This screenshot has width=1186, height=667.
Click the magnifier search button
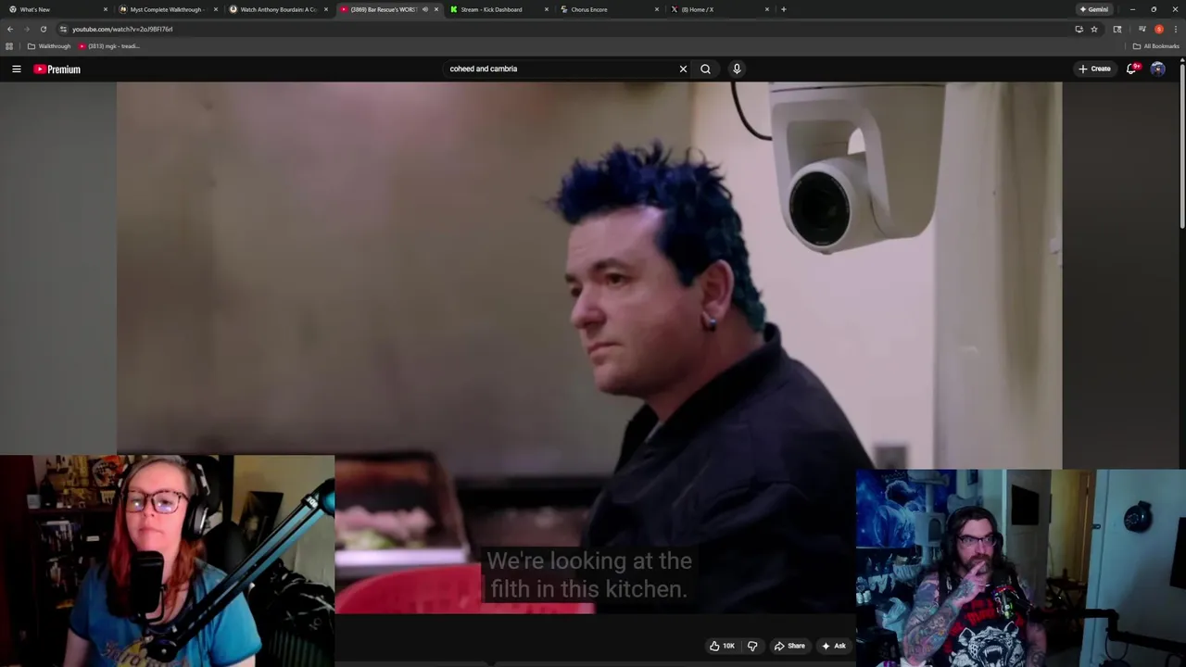[x=705, y=69]
